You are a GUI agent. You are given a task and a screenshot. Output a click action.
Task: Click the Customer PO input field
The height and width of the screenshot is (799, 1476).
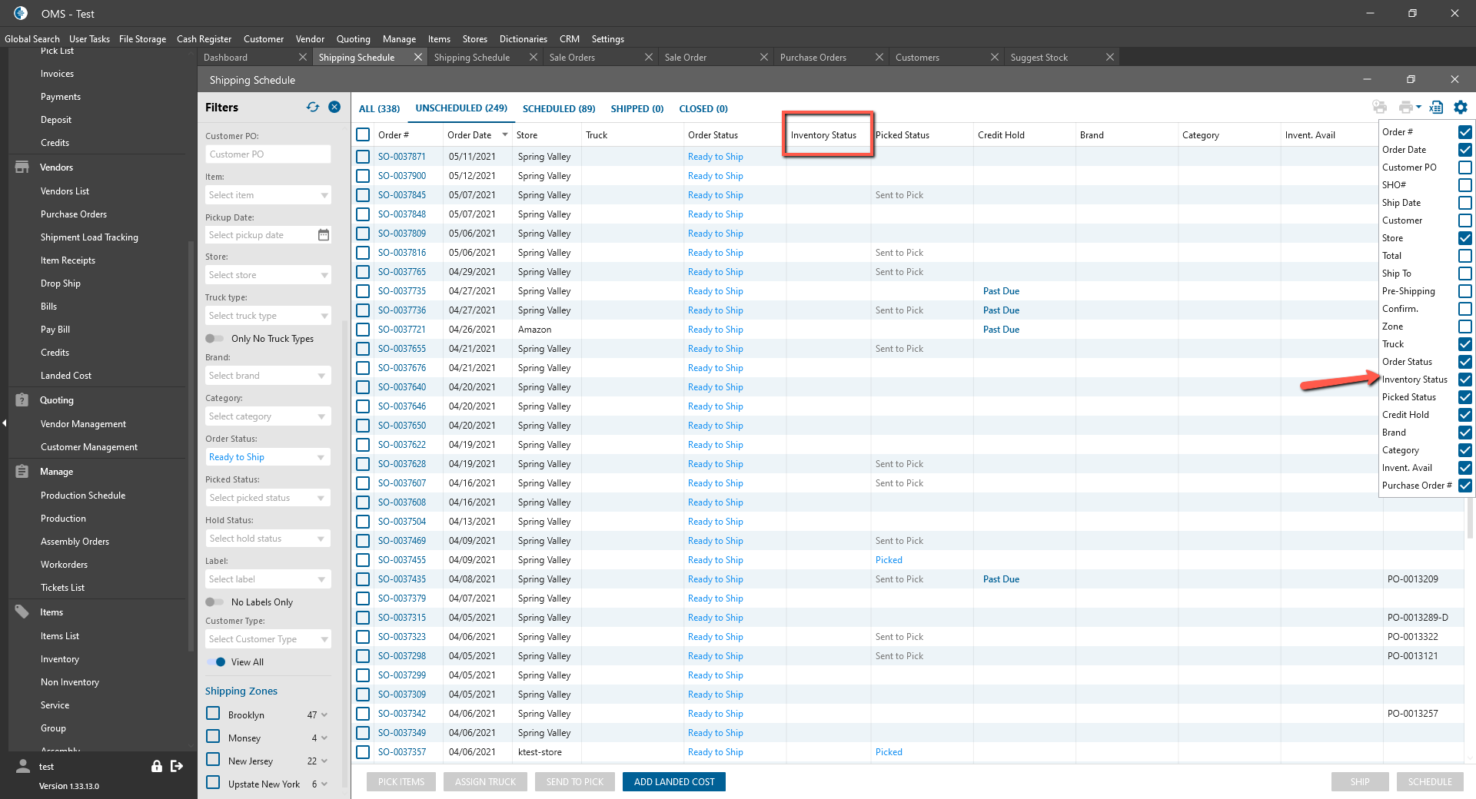tap(268, 154)
